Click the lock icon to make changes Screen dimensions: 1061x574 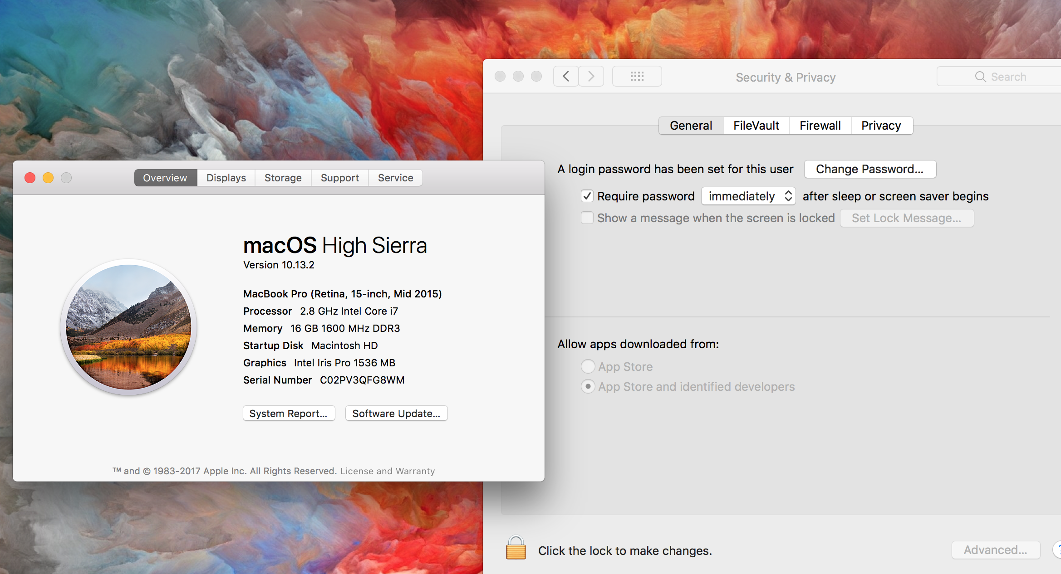pos(516,549)
